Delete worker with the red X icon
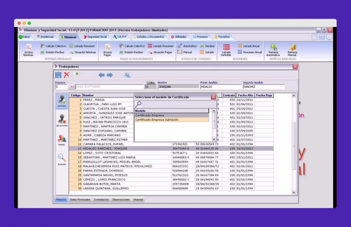This screenshot has height=227, width=351. [x=67, y=75]
